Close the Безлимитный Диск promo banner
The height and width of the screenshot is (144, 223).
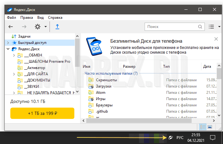point(216,39)
